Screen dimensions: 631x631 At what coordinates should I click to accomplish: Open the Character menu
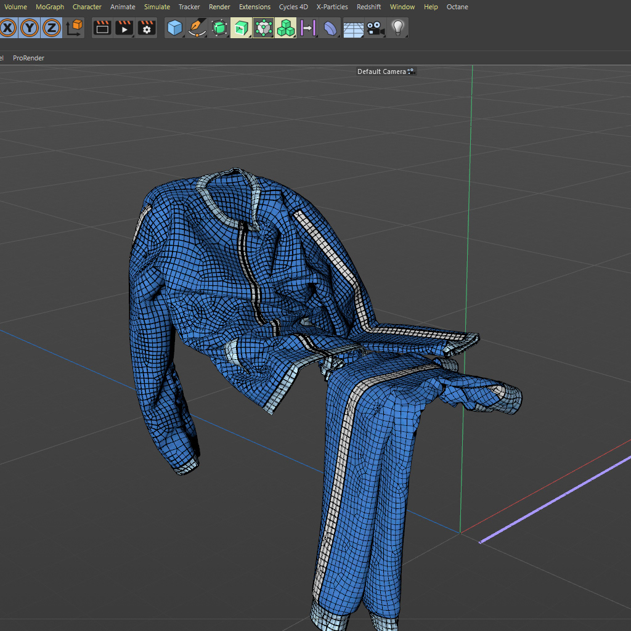(x=87, y=7)
